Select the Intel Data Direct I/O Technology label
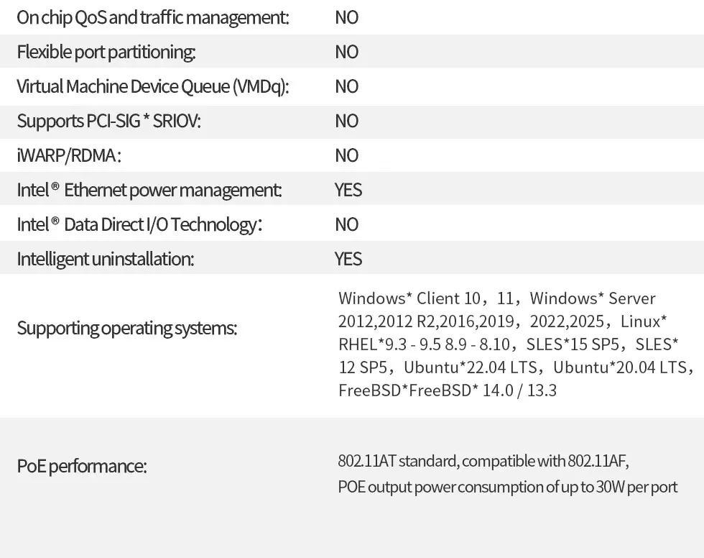 (x=139, y=224)
